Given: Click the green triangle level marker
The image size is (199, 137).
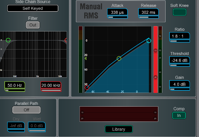Looking at the screenshot, I should [x=86, y=59].
